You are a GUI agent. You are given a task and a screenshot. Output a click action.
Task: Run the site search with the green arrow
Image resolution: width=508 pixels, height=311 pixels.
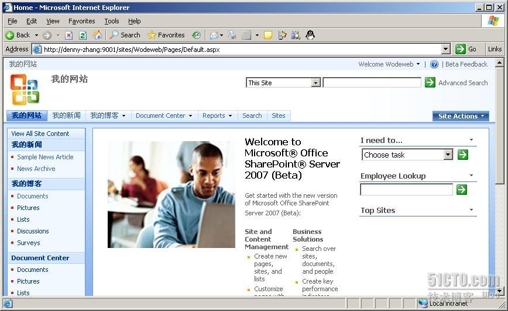pos(430,82)
